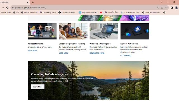Close the Microsoft browser tab

[27, 2]
